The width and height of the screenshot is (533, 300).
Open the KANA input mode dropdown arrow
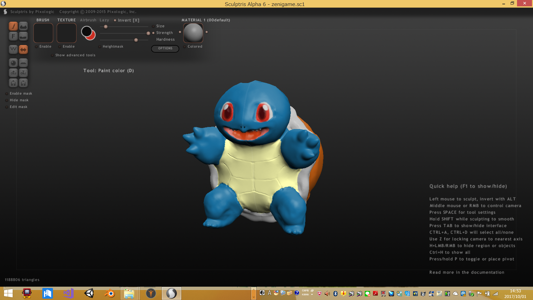[x=312, y=295]
